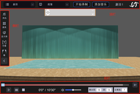Click the 添加音乐 button
This screenshot has height=94, width=140.
[x=101, y=4]
